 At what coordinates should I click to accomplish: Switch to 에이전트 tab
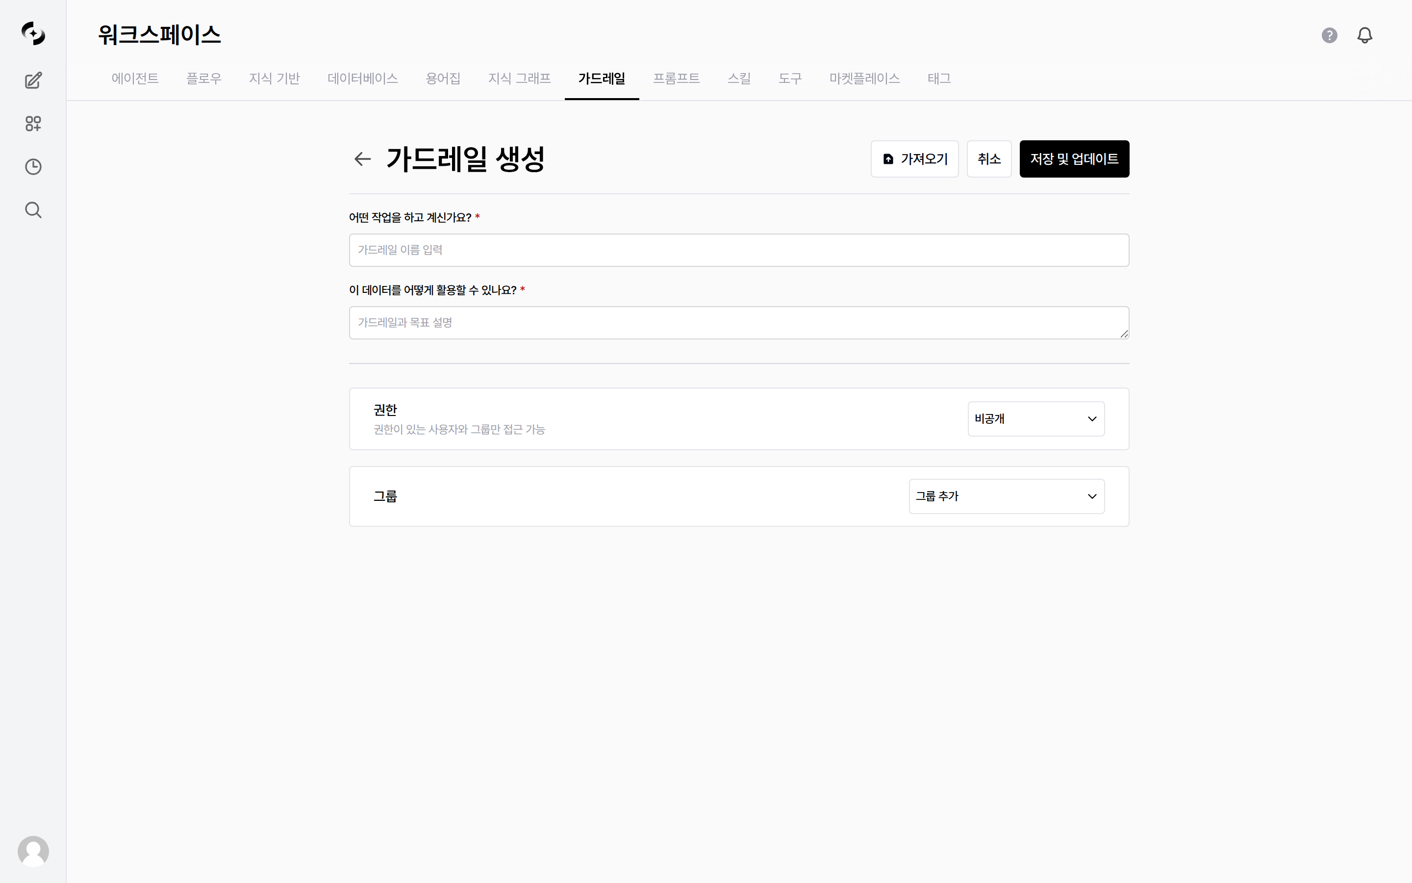(135, 78)
